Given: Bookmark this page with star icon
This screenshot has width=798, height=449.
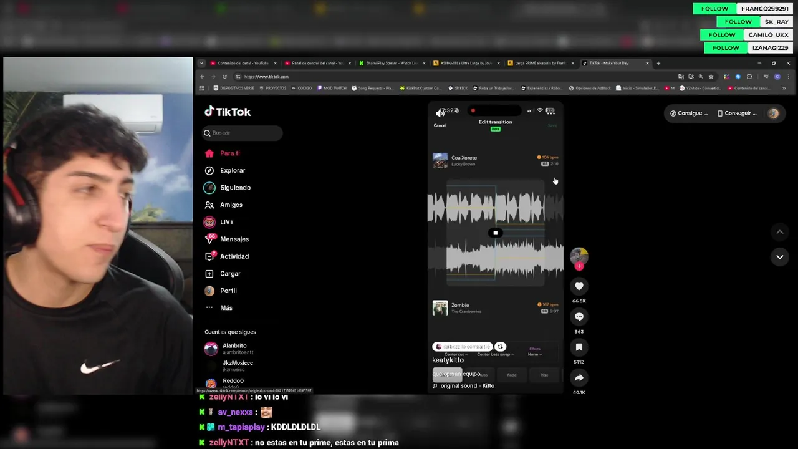Looking at the screenshot, I should point(711,77).
